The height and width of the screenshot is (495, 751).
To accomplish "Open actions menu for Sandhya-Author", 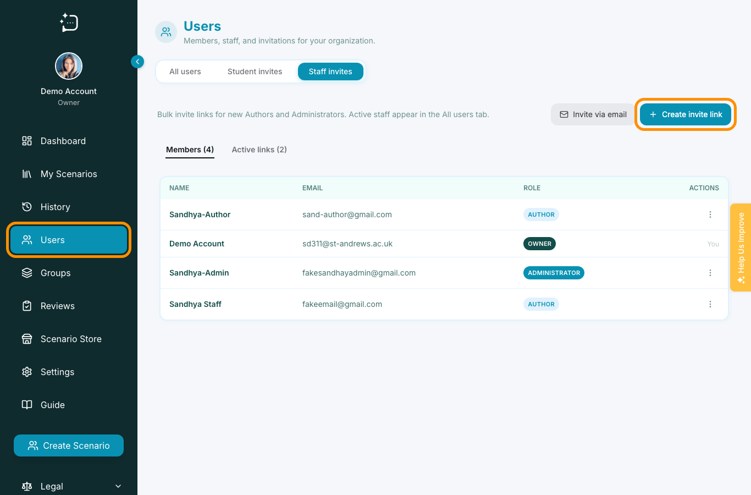I will [x=710, y=215].
